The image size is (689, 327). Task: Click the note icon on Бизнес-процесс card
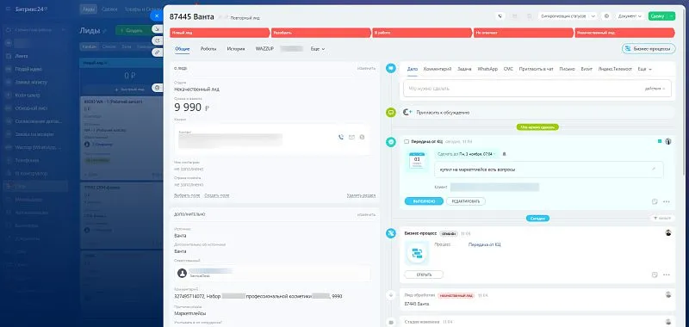click(x=655, y=275)
